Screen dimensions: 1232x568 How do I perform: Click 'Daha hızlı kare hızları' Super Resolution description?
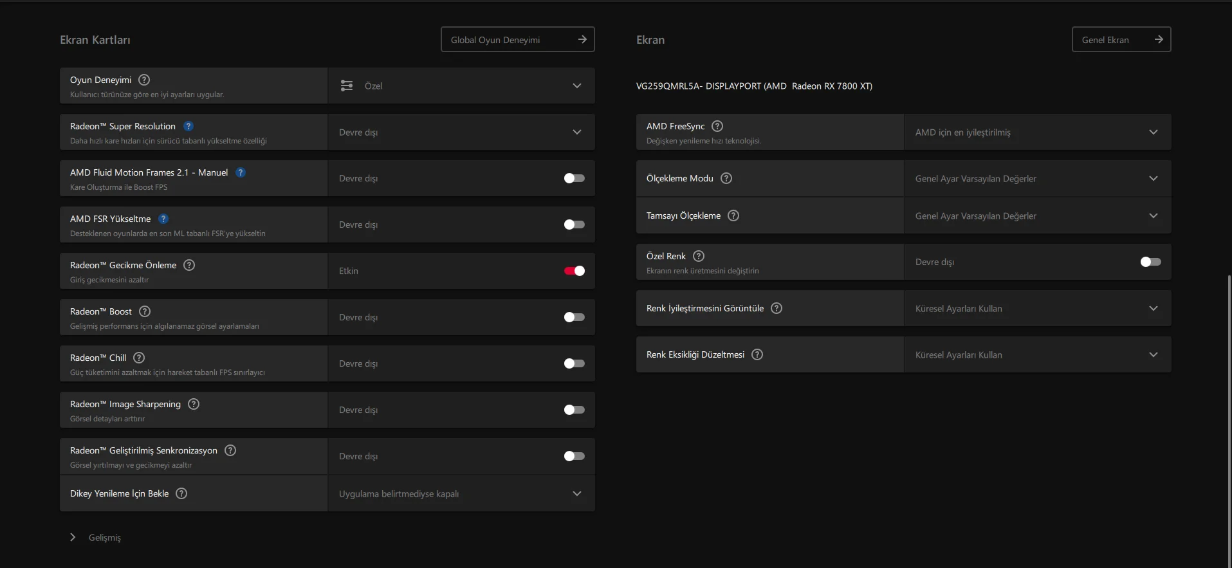pos(169,141)
